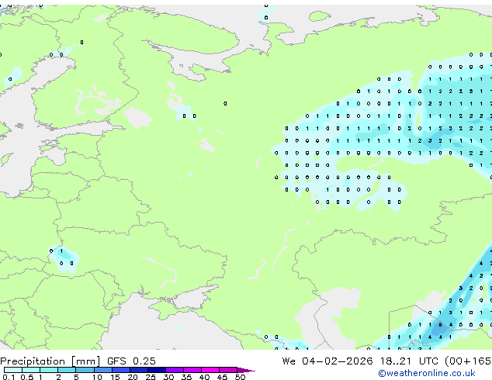Pick the 15–20 mm legend swatch

point(121,370)
